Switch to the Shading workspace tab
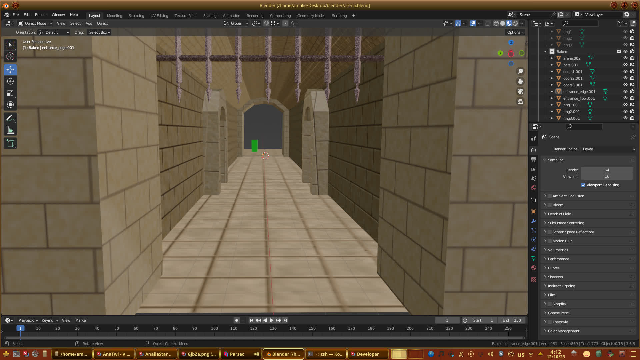The width and height of the screenshot is (640, 360). pyautogui.click(x=210, y=16)
